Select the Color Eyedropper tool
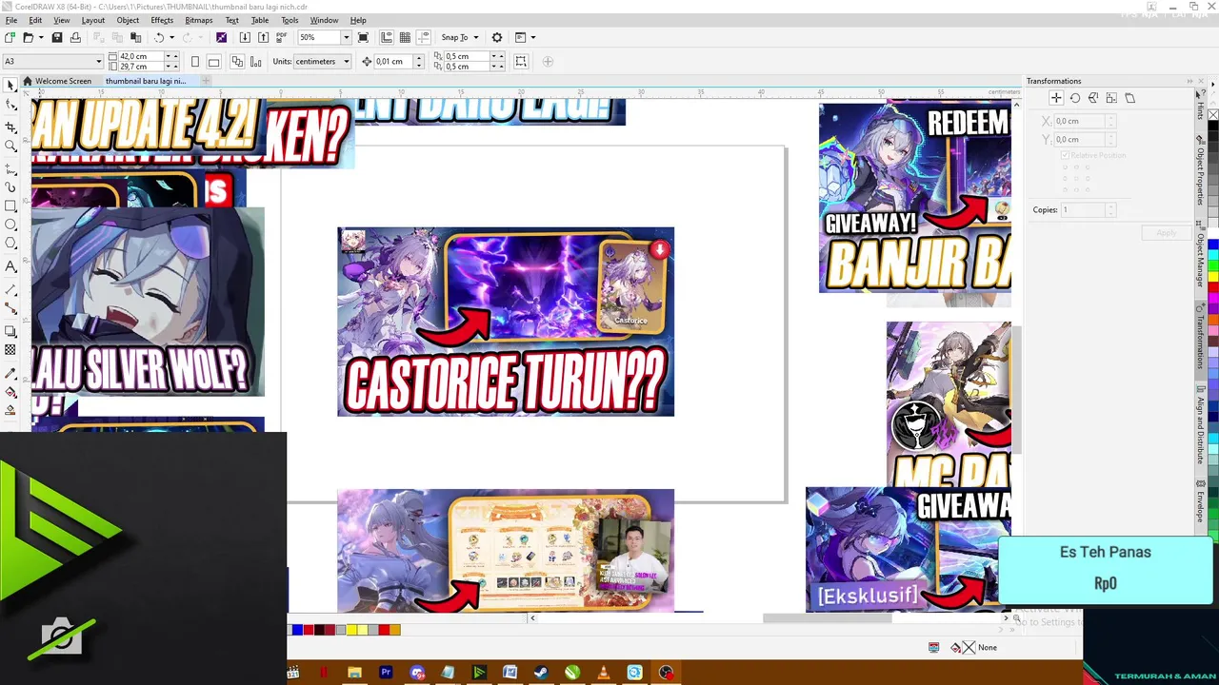The width and height of the screenshot is (1219, 685). (x=10, y=372)
